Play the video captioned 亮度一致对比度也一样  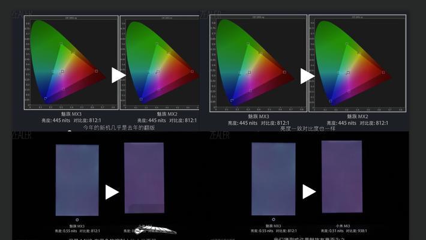pyautogui.click(x=308, y=76)
